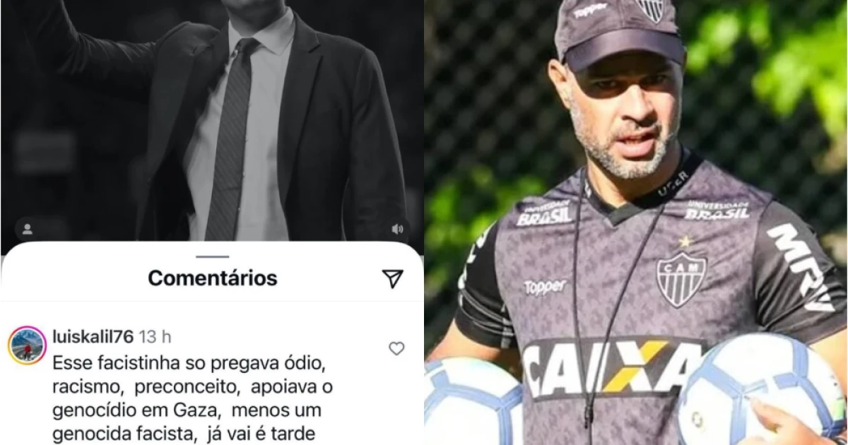The width and height of the screenshot is (848, 445).
Task: Share comments using paper plane icon
Action: 393,278
